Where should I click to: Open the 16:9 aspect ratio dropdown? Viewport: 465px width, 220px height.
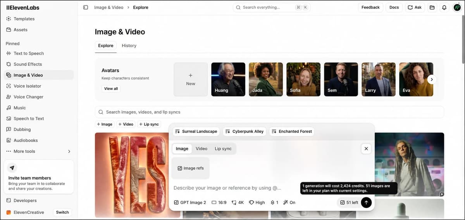point(219,203)
